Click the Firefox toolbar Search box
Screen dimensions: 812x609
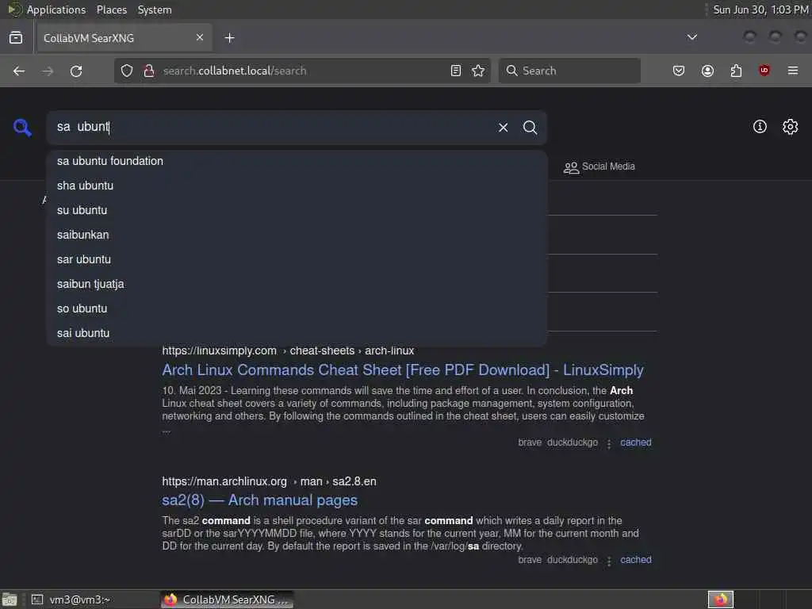pyautogui.click(x=569, y=71)
